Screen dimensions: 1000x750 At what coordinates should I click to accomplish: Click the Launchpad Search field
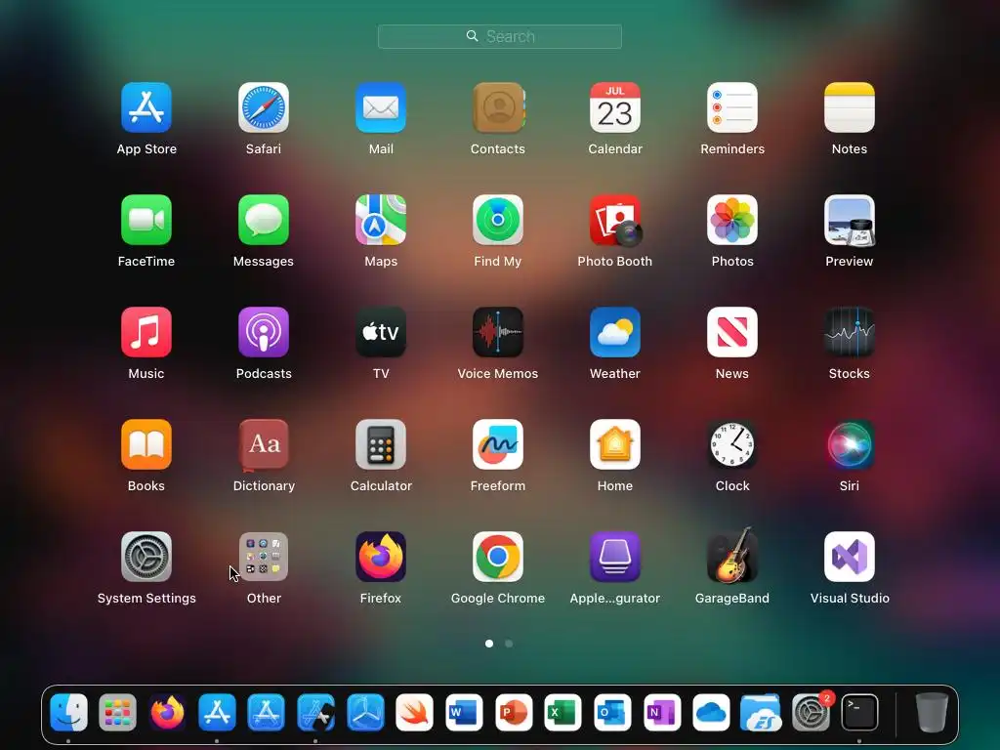tap(500, 36)
